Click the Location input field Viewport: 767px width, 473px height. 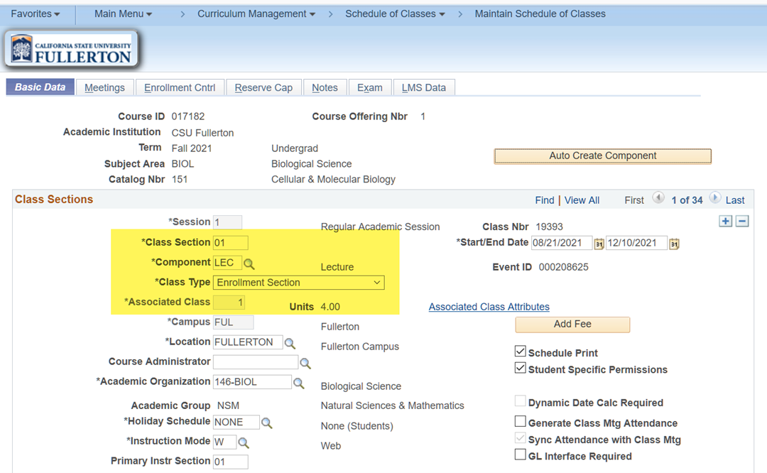pos(248,342)
